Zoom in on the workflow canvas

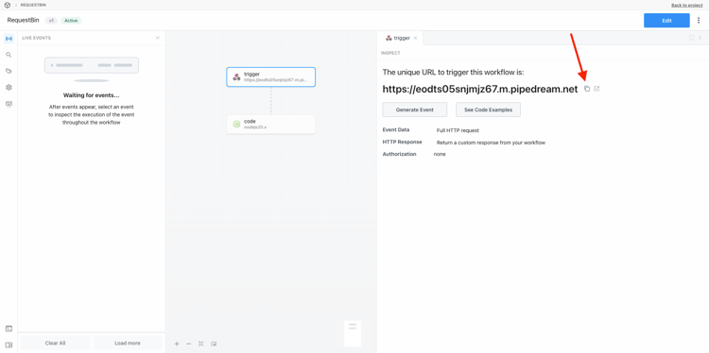coord(177,344)
